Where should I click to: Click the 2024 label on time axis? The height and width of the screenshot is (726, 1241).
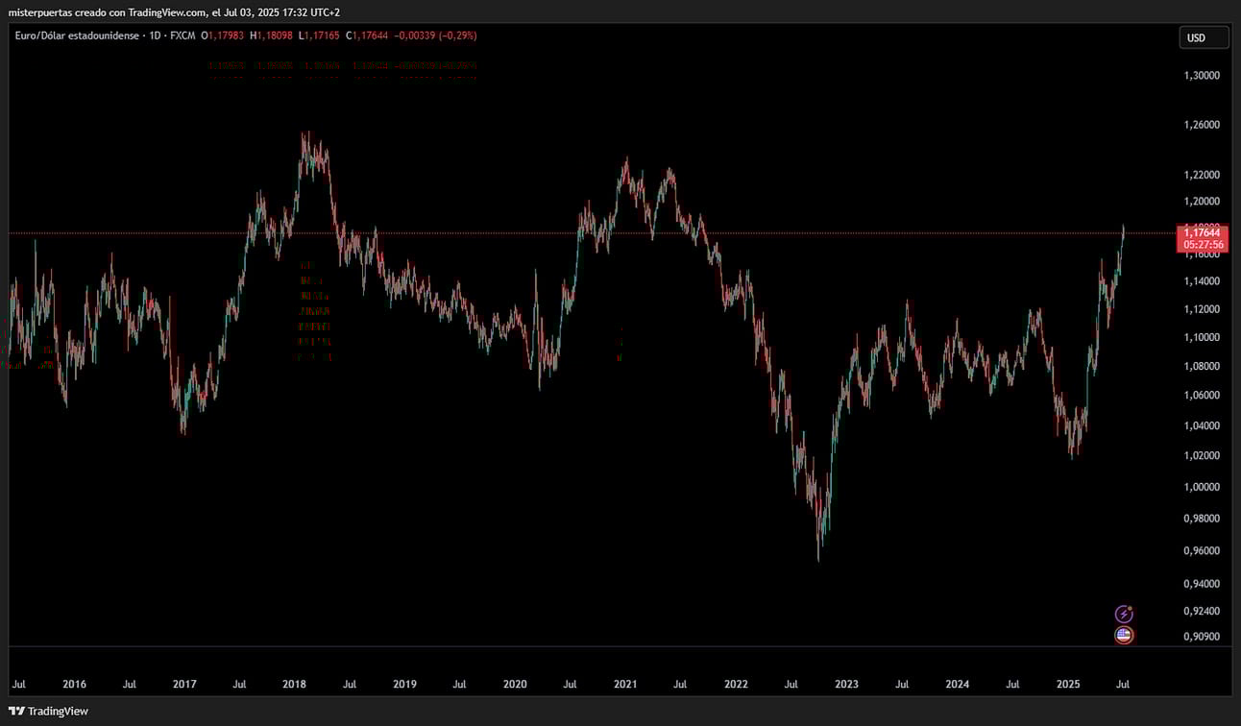coord(957,685)
